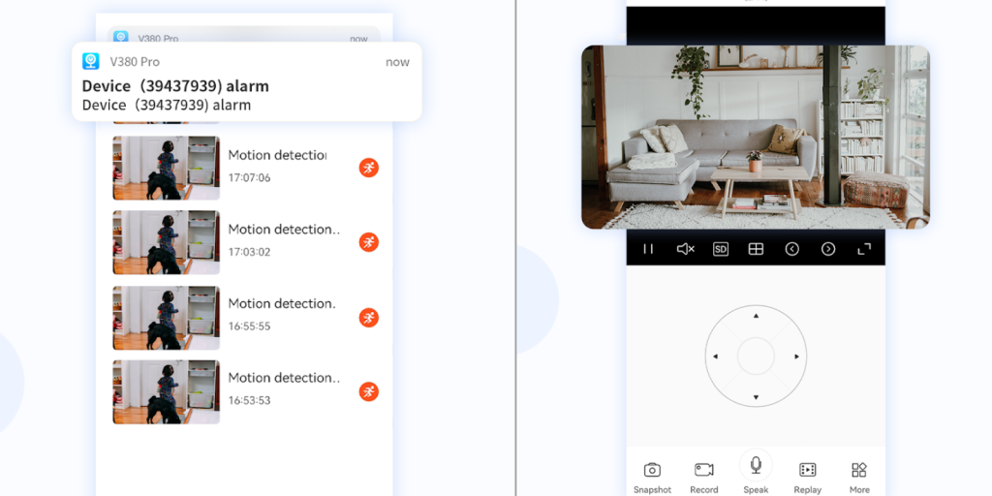Image resolution: width=992 pixels, height=496 pixels.
Task: Open the 17:07:06 motion detection thumbnail
Action: [166, 168]
